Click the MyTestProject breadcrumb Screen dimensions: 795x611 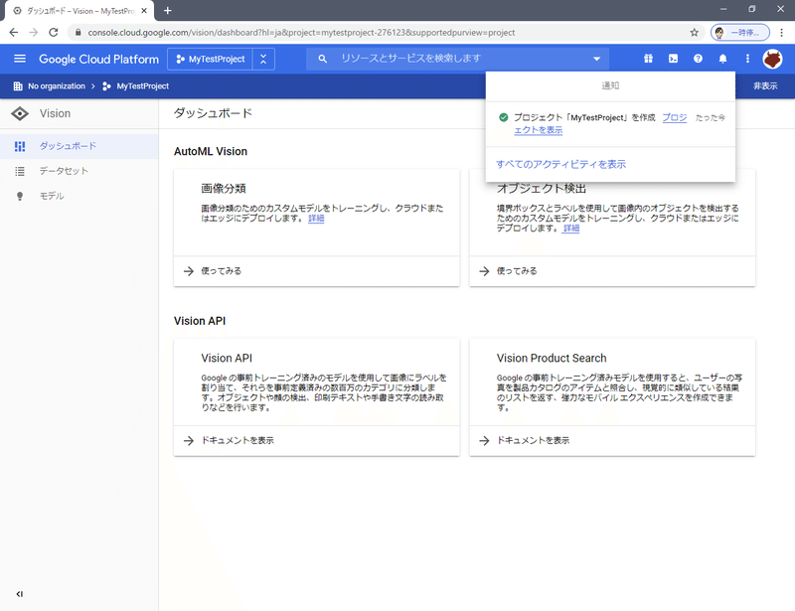tap(136, 86)
